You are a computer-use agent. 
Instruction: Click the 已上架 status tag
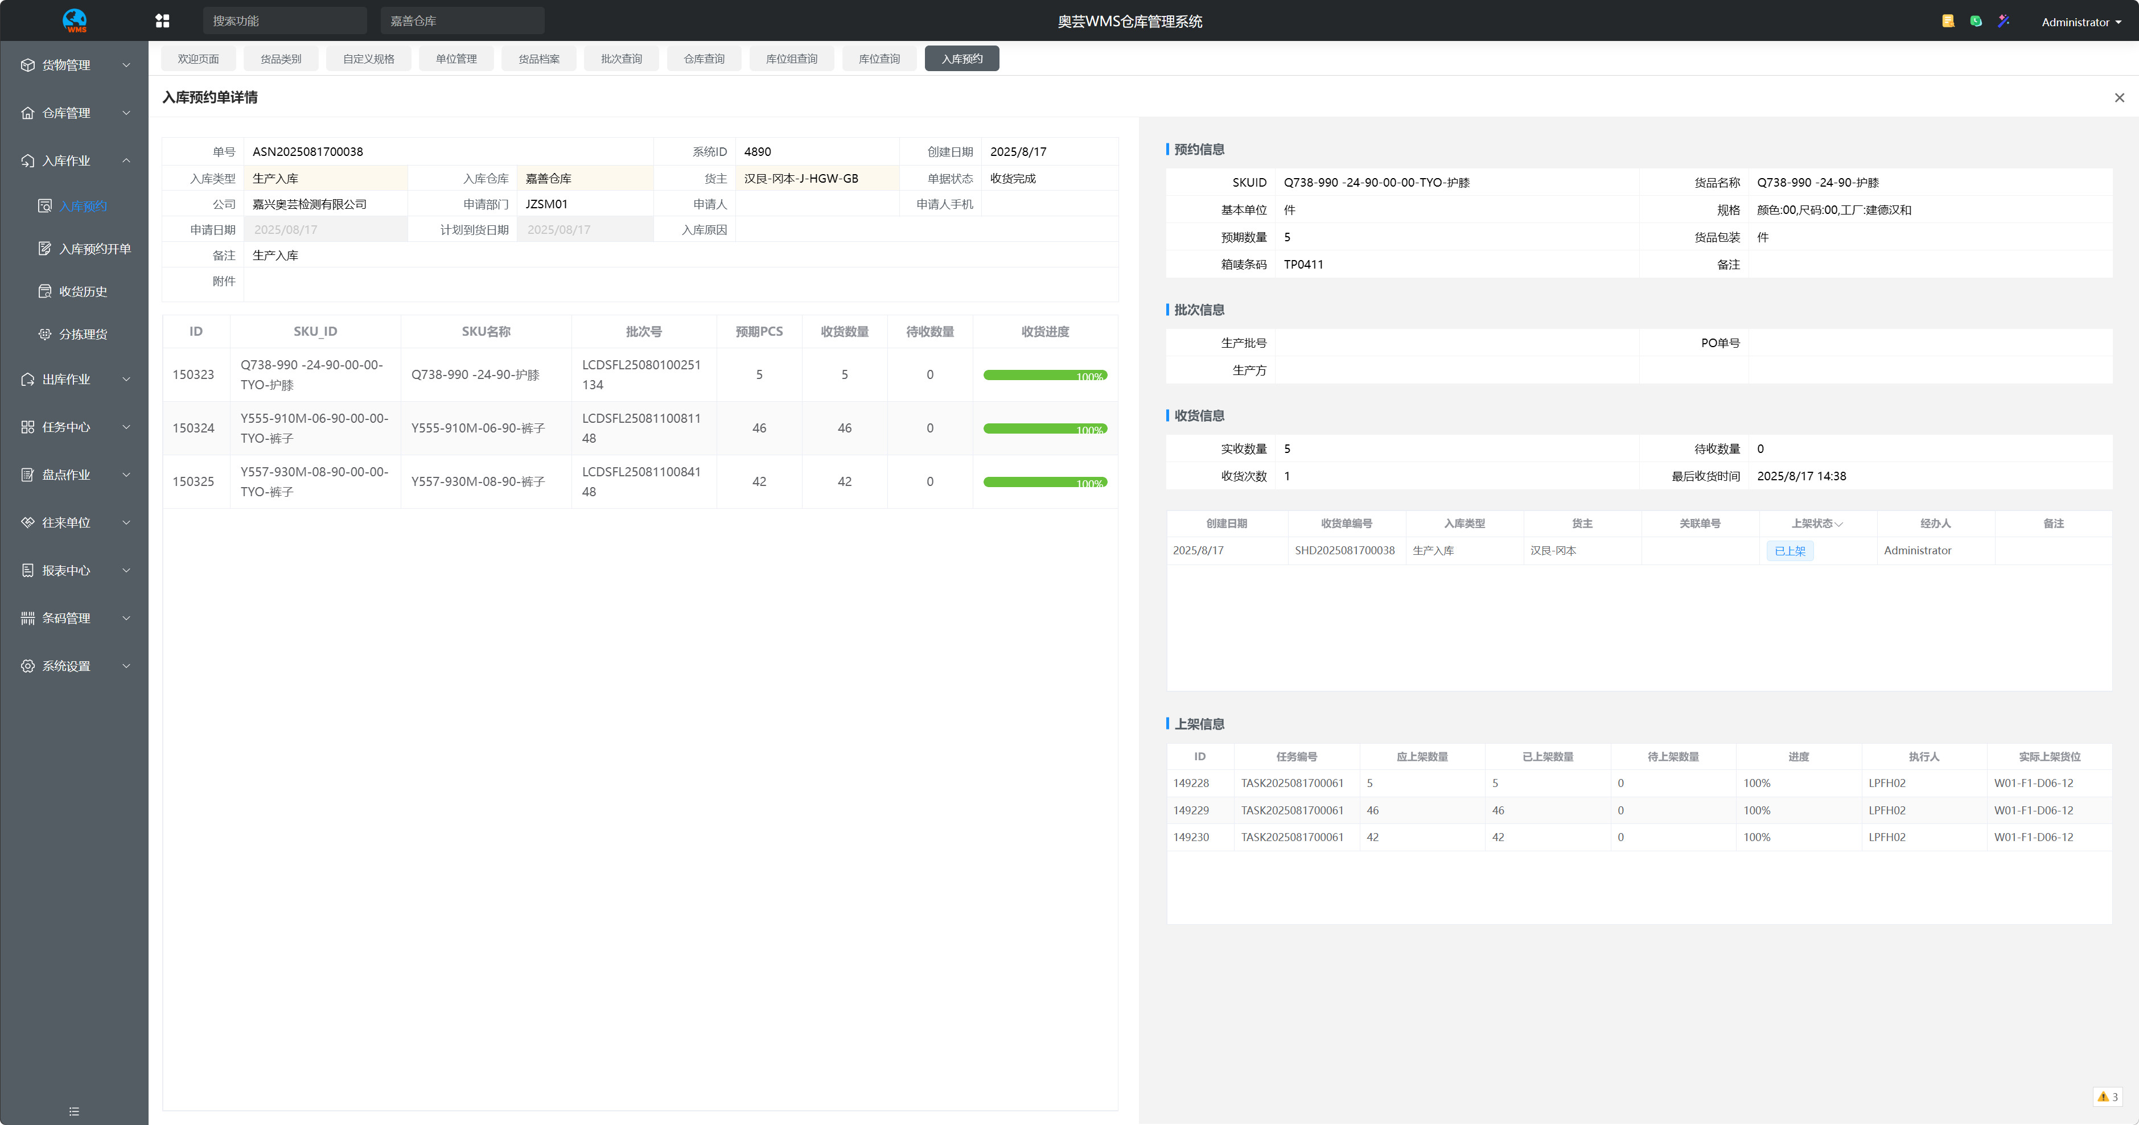coord(1790,550)
